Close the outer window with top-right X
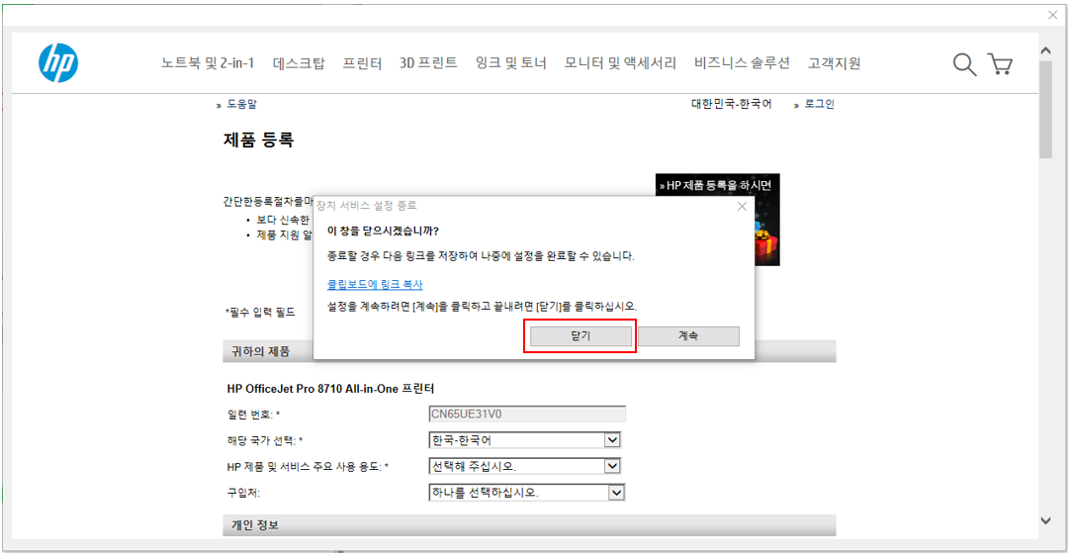This screenshot has width=1072, height=557. coord(1053,15)
